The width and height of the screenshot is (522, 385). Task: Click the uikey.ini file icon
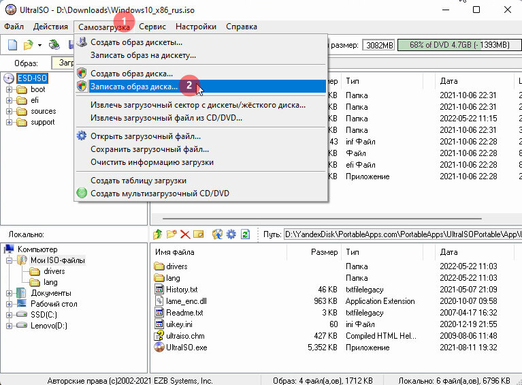click(159, 324)
